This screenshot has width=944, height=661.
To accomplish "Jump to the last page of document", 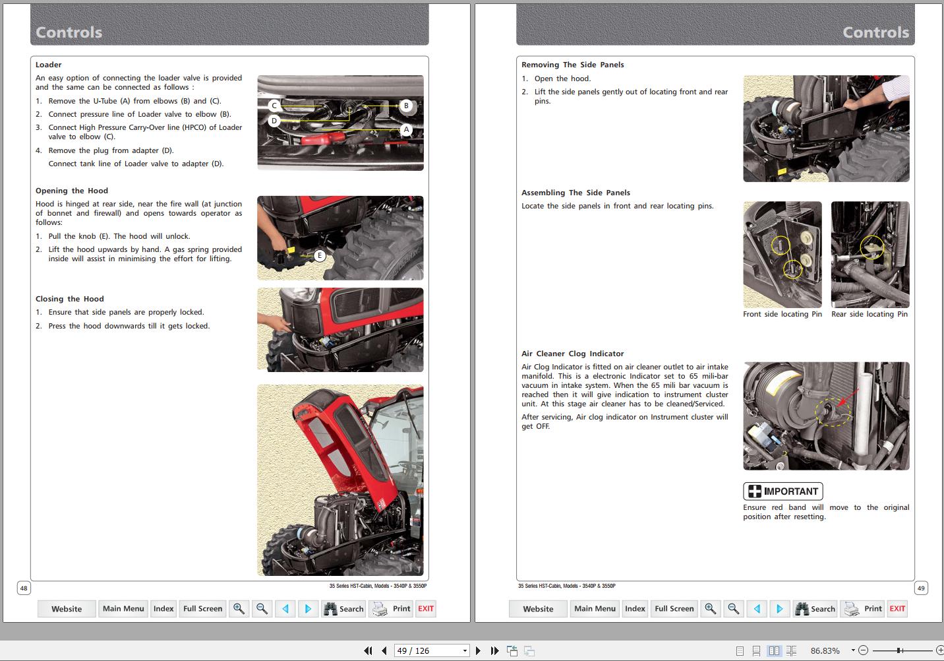I will [x=494, y=650].
